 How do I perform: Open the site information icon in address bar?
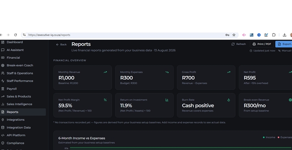click(24, 35)
